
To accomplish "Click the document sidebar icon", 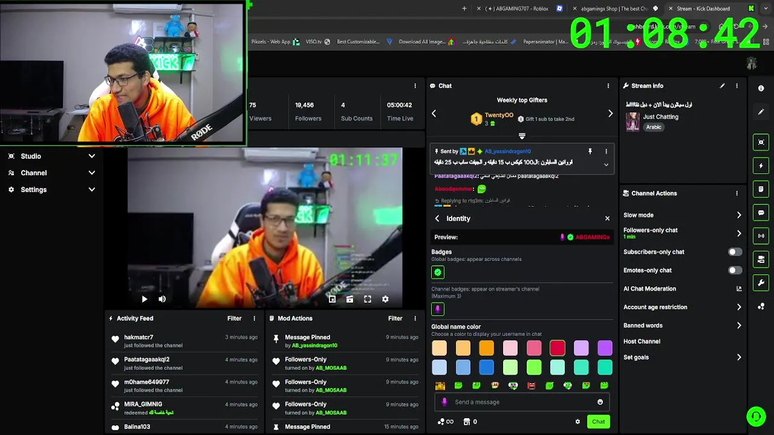I will coord(761,189).
